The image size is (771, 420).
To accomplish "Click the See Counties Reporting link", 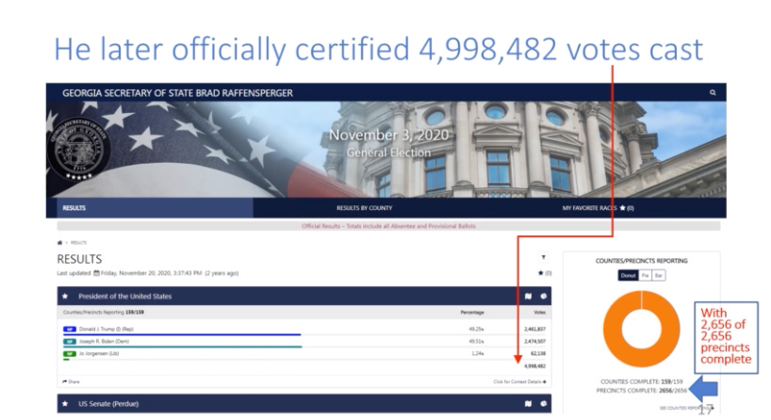I will pos(685,408).
